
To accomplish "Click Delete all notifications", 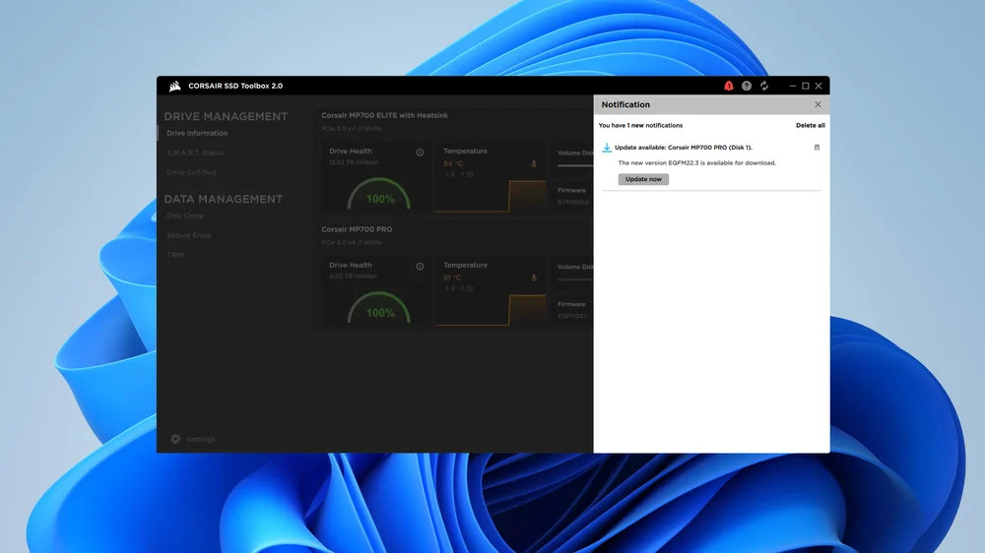I will [811, 126].
